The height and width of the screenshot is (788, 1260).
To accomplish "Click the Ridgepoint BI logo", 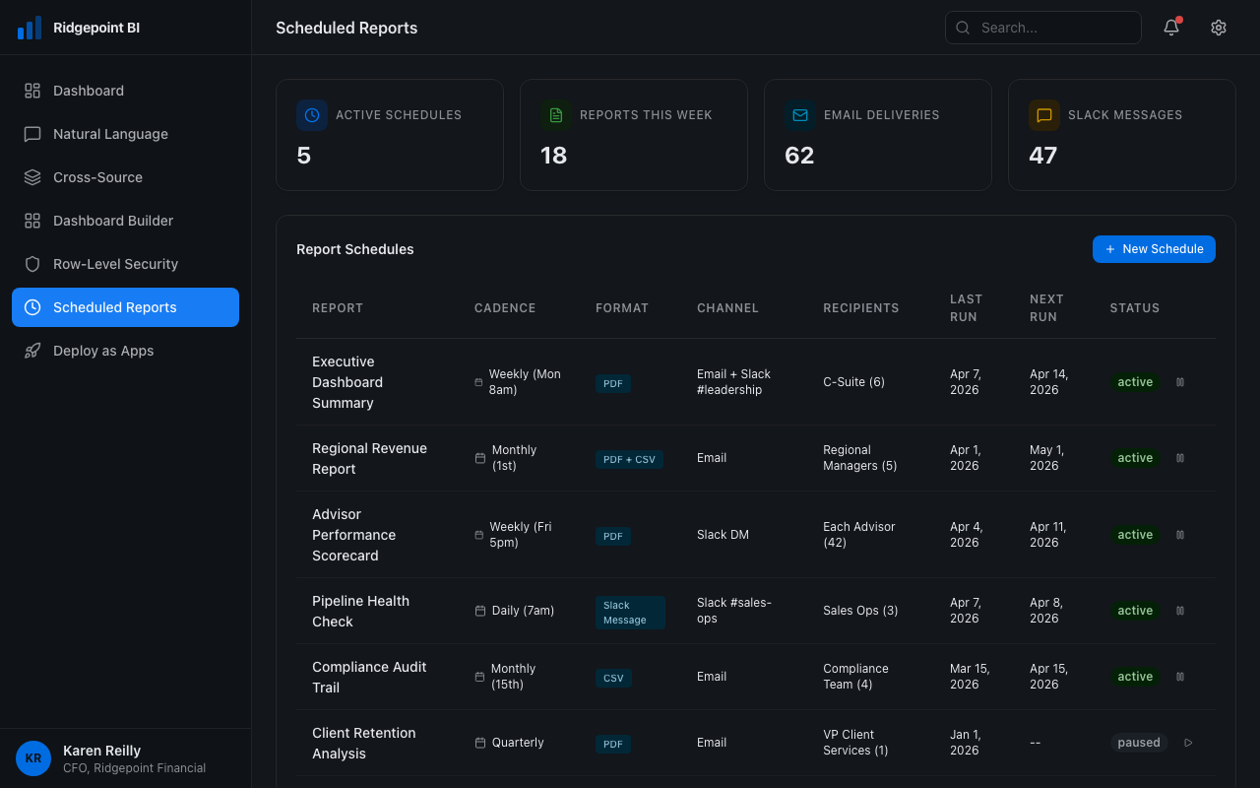I will click(30, 27).
